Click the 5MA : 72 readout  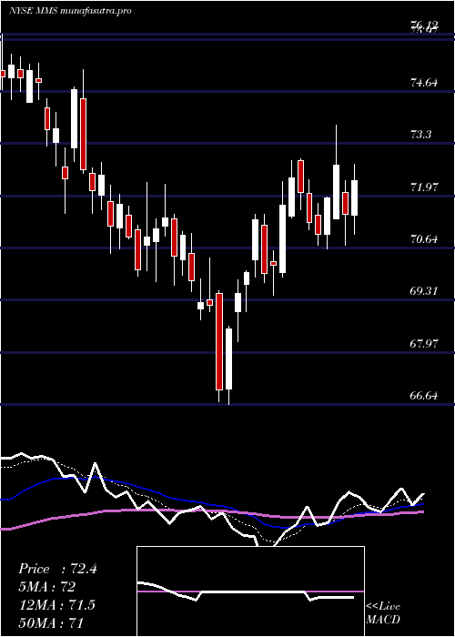tap(47, 587)
